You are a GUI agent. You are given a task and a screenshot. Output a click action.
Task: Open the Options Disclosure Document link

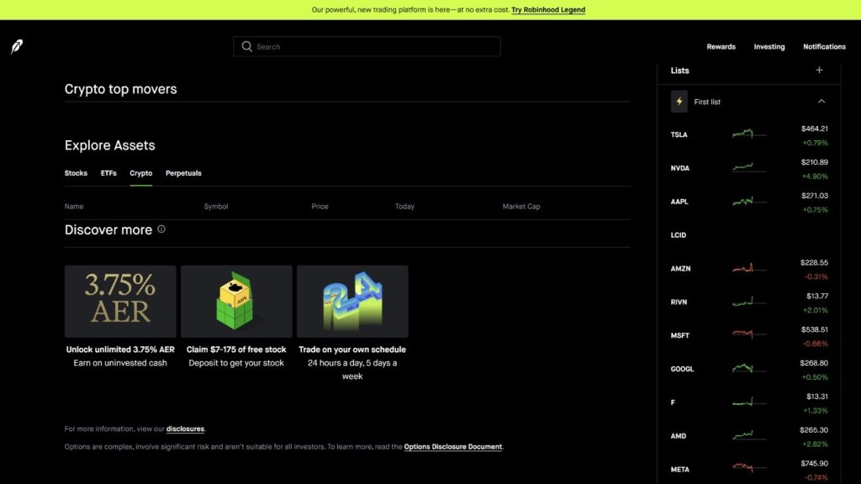coord(452,447)
